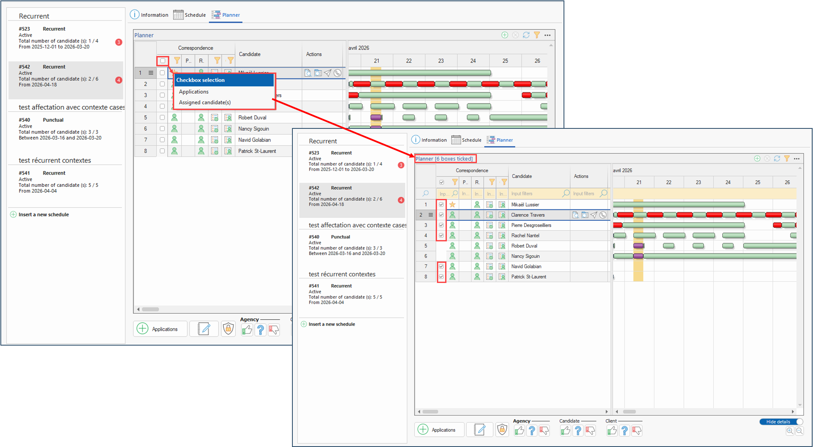Click purple bar in Robert Duval's front timeline
Viewport: 813px width, 447px height.
pyautogui.click(x=638, y=246)
